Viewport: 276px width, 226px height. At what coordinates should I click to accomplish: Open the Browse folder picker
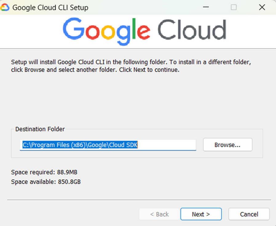click(227, 144)
